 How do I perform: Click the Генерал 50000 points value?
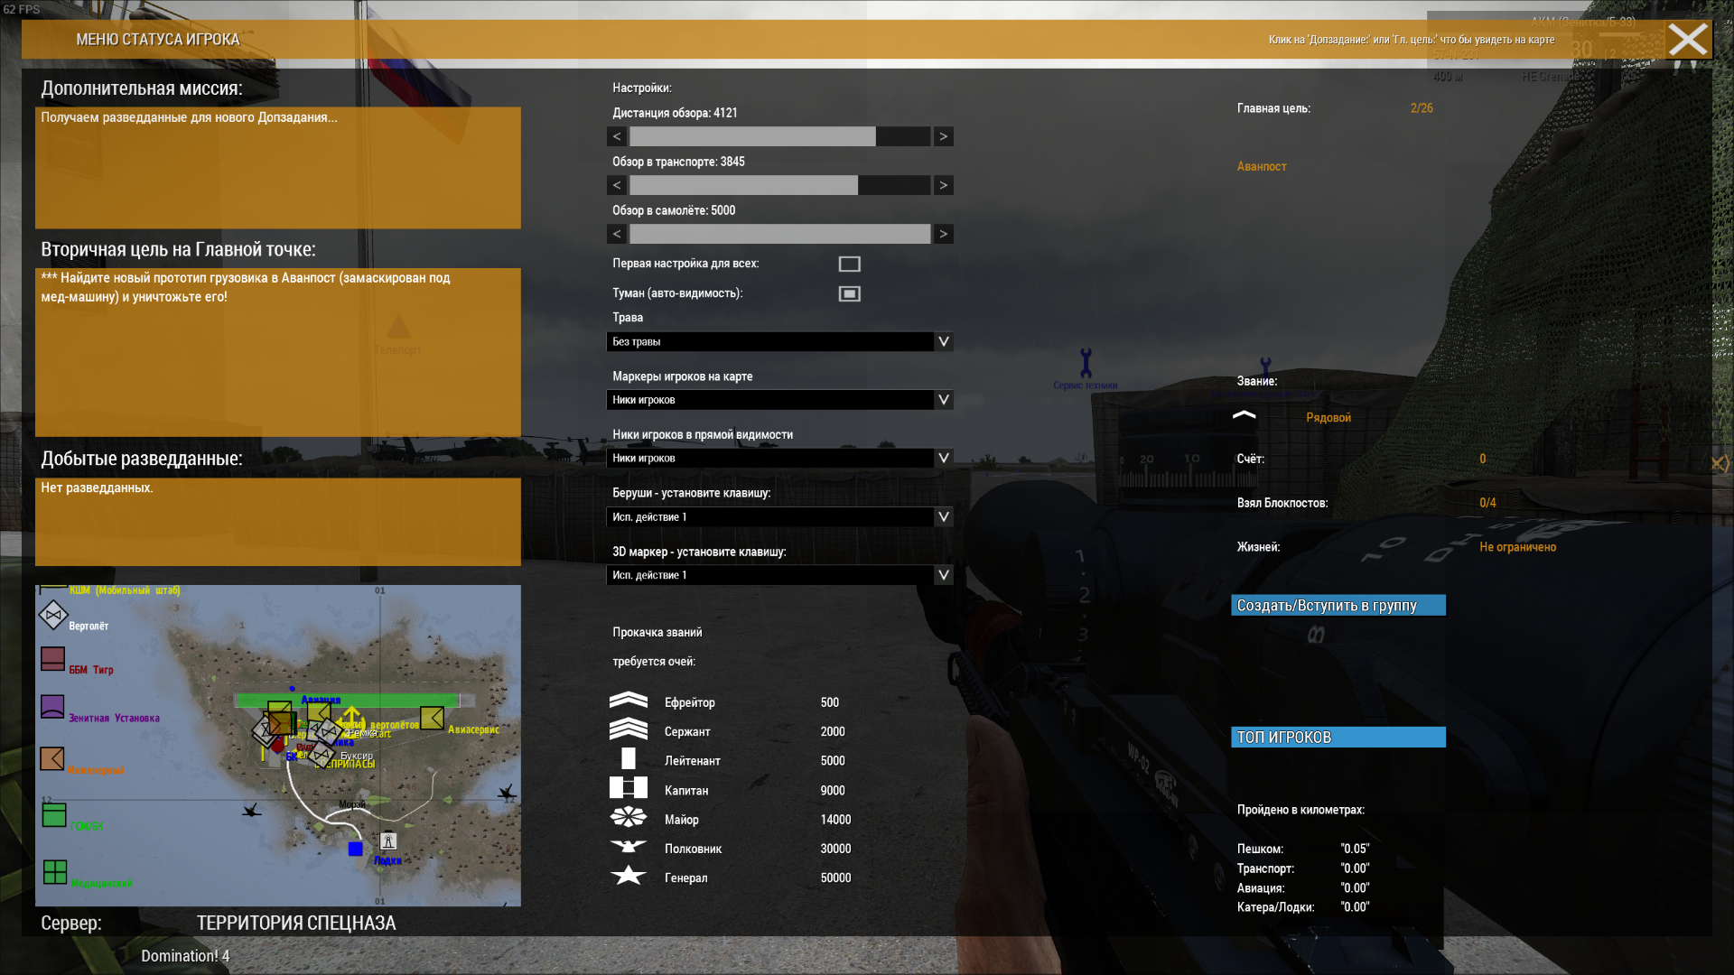click(x=835, y=877)
